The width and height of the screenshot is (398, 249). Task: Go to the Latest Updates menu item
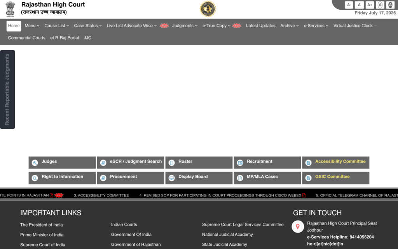pos(261,26)
